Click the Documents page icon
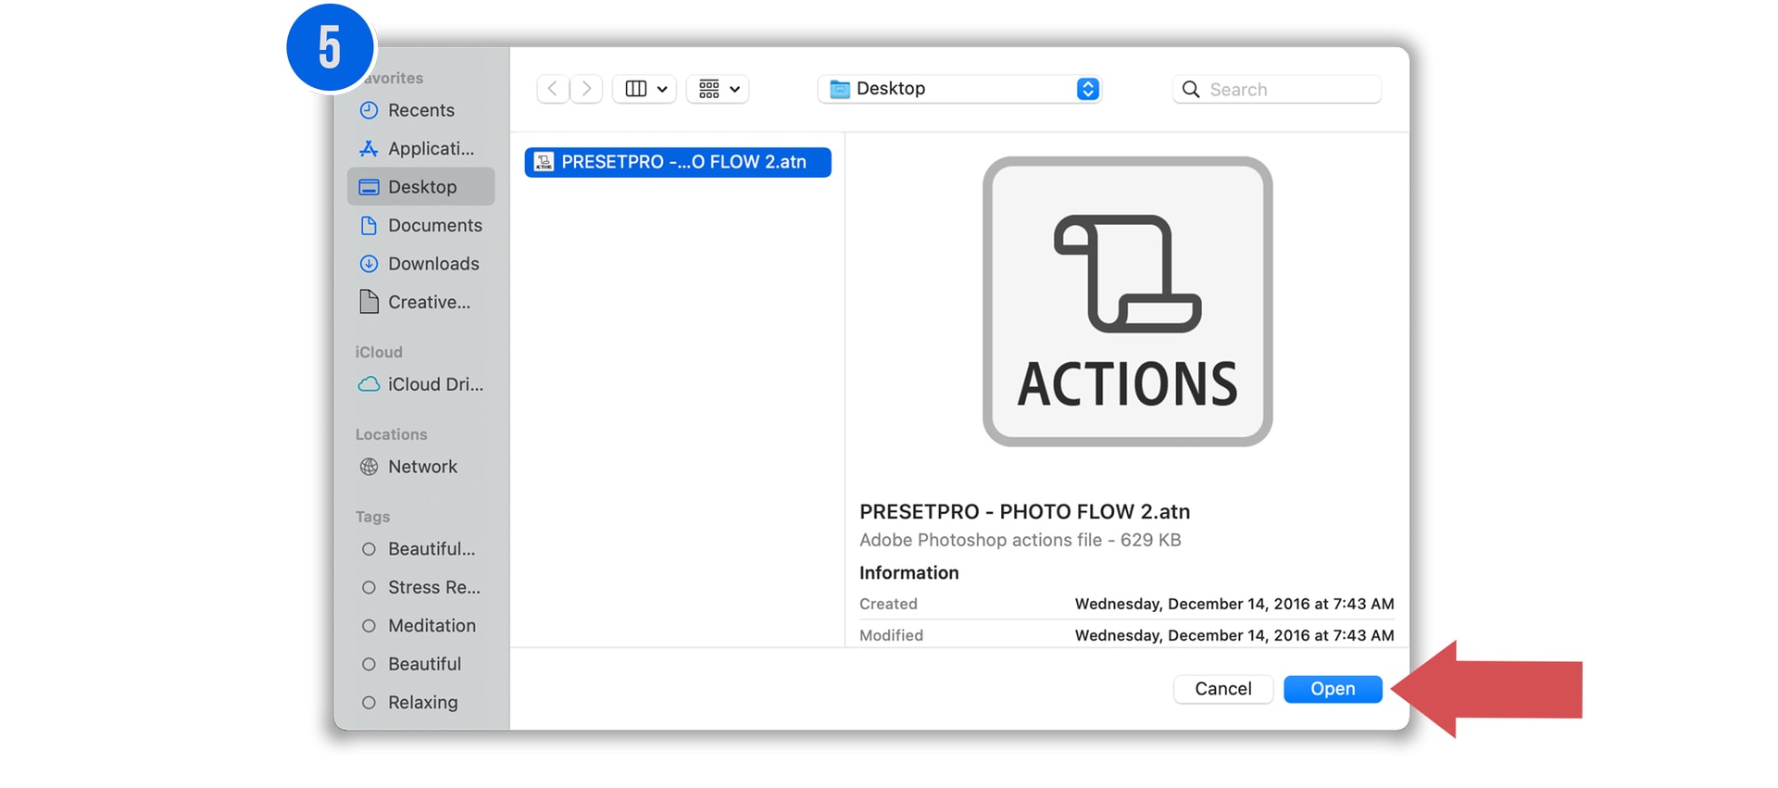Viewport: 1778px width, 788px height. (x=369, y=225)
